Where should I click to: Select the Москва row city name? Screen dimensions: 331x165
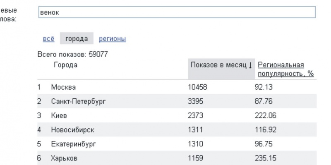click(64, 87)
